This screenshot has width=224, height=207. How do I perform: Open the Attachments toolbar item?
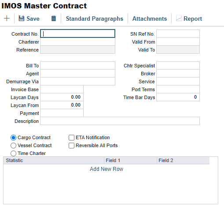(x=150, y=18)
